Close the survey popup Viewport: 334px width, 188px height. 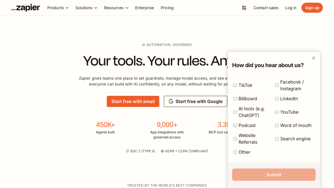(x=313, y=58)
